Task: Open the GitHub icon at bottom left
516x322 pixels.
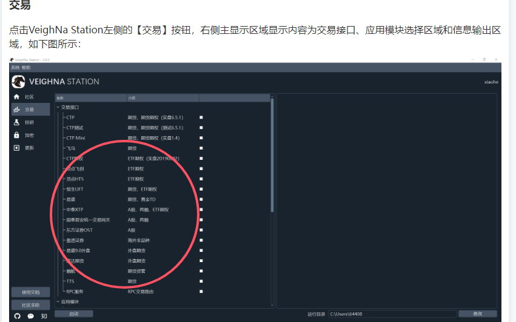Action: 18,316
